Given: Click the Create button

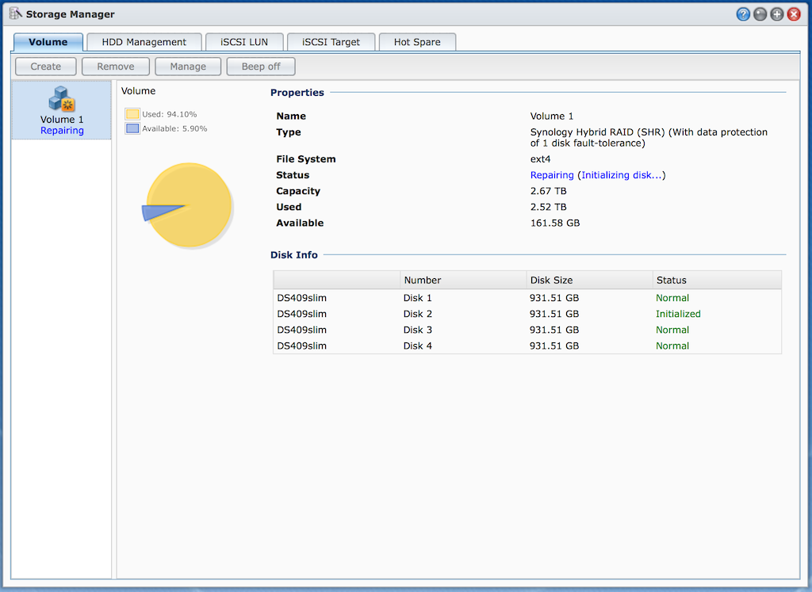Looking at the screenshot, I should (45, 67).
